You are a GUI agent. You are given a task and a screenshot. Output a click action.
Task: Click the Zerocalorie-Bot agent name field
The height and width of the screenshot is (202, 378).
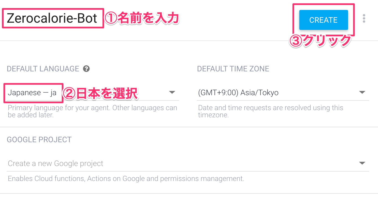click(x=52, y=19)
